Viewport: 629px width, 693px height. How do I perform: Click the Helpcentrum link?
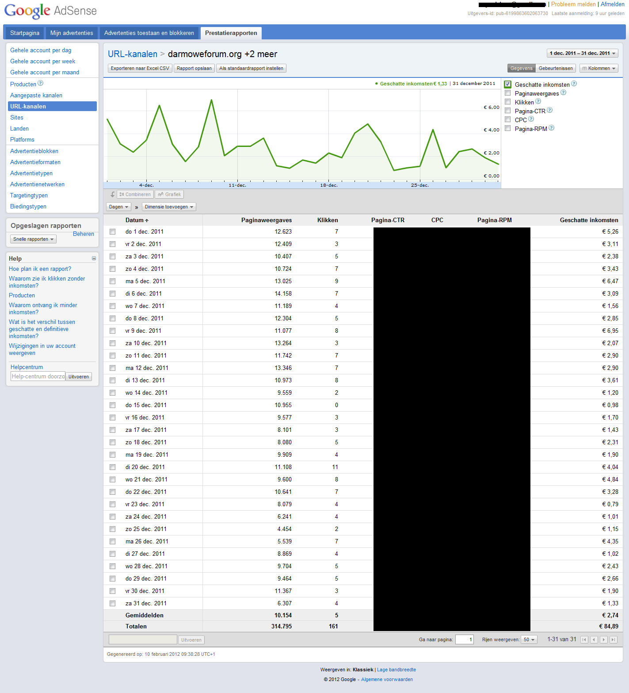click(27, 367)
